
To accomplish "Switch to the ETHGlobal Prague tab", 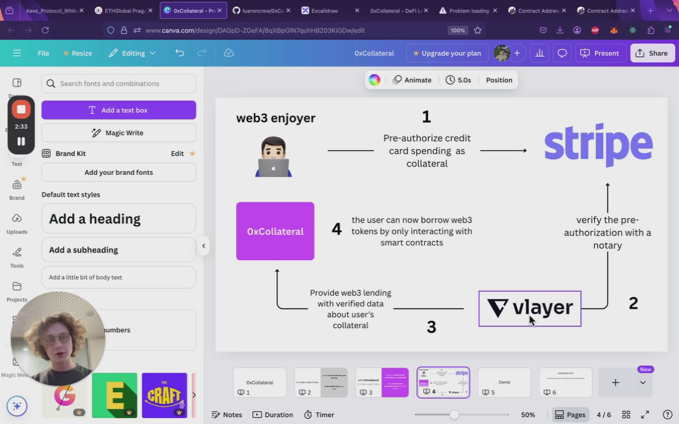I will [123, 11].
